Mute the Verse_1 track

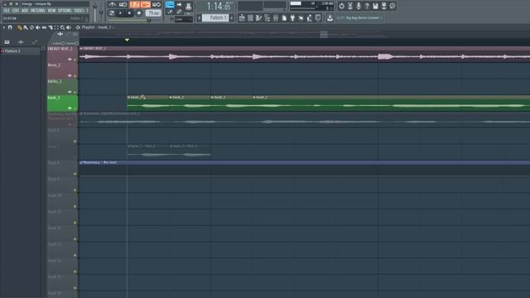tap(75, 76)
